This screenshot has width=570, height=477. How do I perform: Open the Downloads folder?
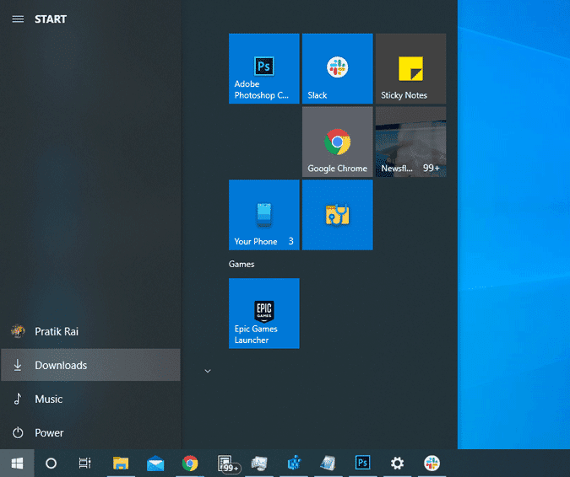point(90,365)
